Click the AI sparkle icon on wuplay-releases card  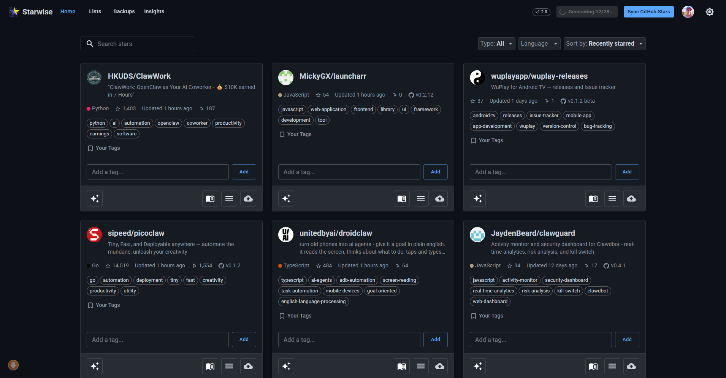478,199
